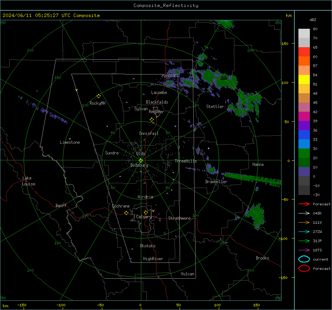This screenshot has height=310, width=332.
Task: Click the '57' label on the dBZ scale
Action: [315, 66]
